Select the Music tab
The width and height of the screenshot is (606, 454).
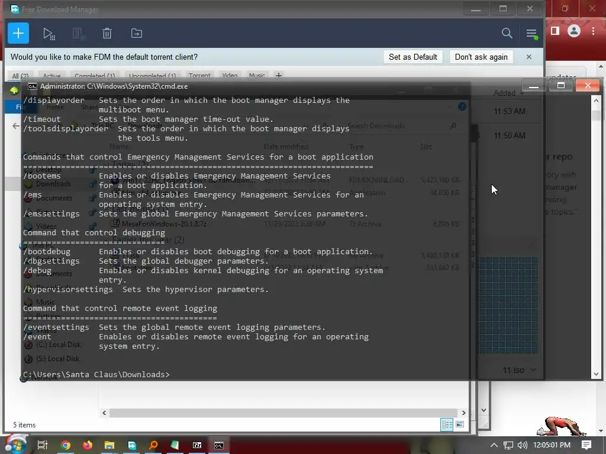[257, 76]
